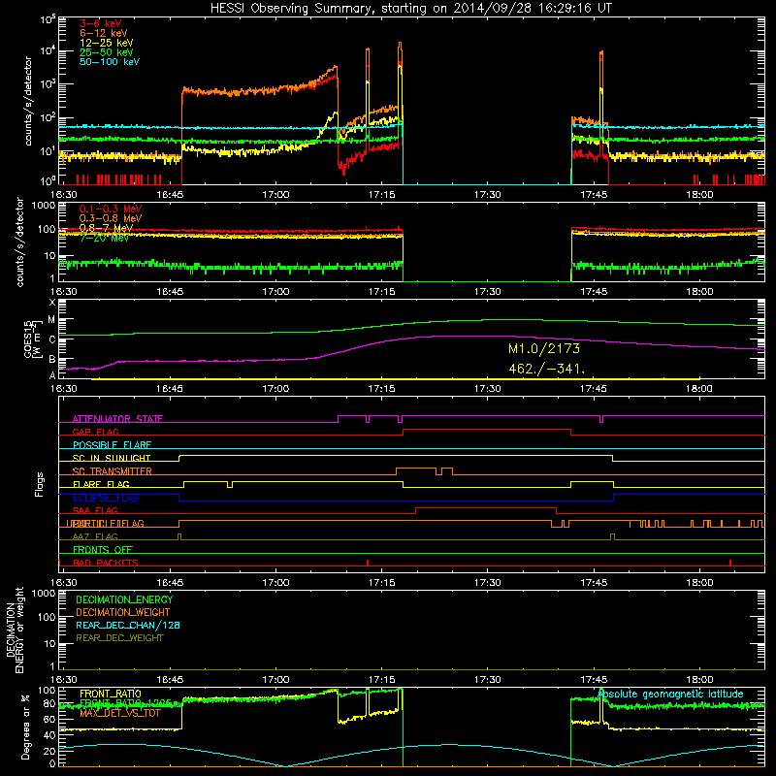The width and height of the screenshot is (776, 776).
Task: Click the ECLIPSE_FLAG label
Action: pyautogui.click(x=106, y=498)
